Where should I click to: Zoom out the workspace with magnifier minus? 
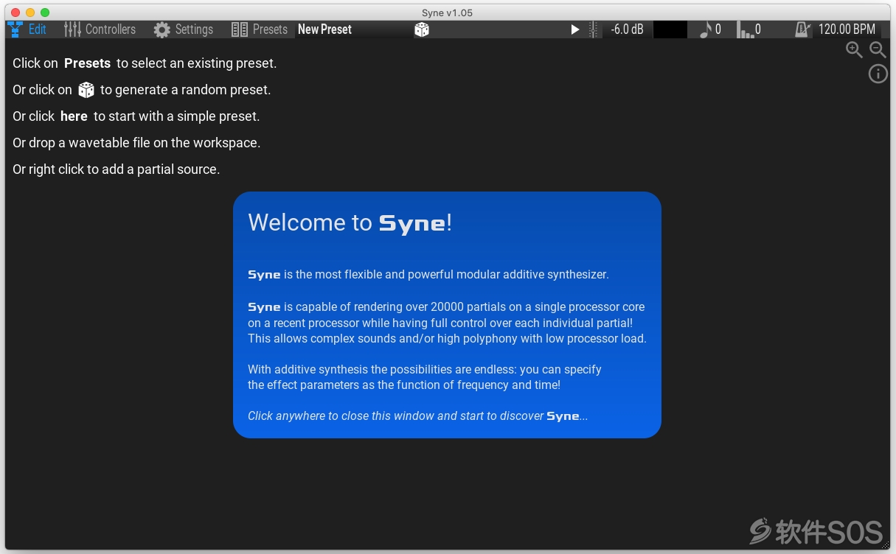pyautogui.click(x=878, y=50)
